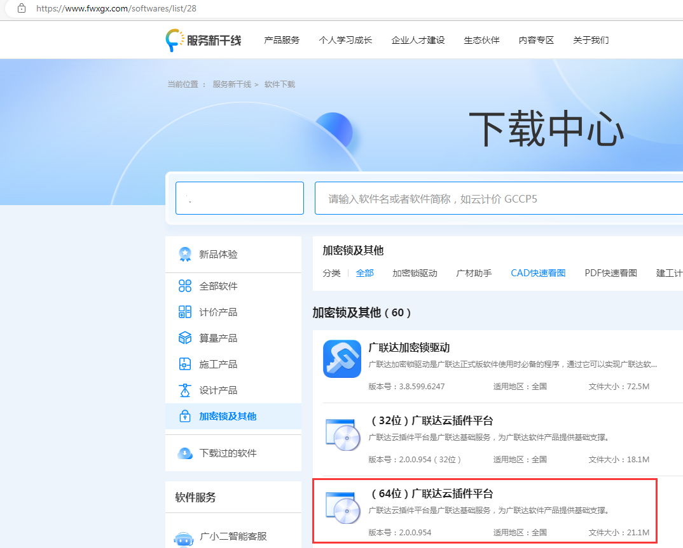Select CAD快速看图 category filter
The image size is (683, 548).
pyautogui.click(x=538, y=273)
